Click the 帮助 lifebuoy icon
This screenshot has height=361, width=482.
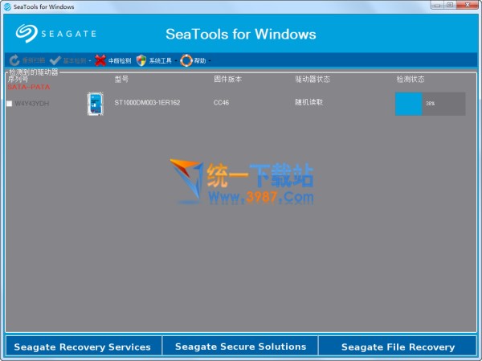pyautogui.click(x=186, y=60)
